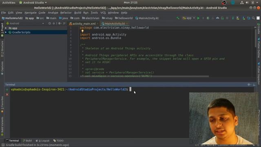Open Project panel settings gear
The width and height of the screenshot is (261, 147).
point(60,24)
